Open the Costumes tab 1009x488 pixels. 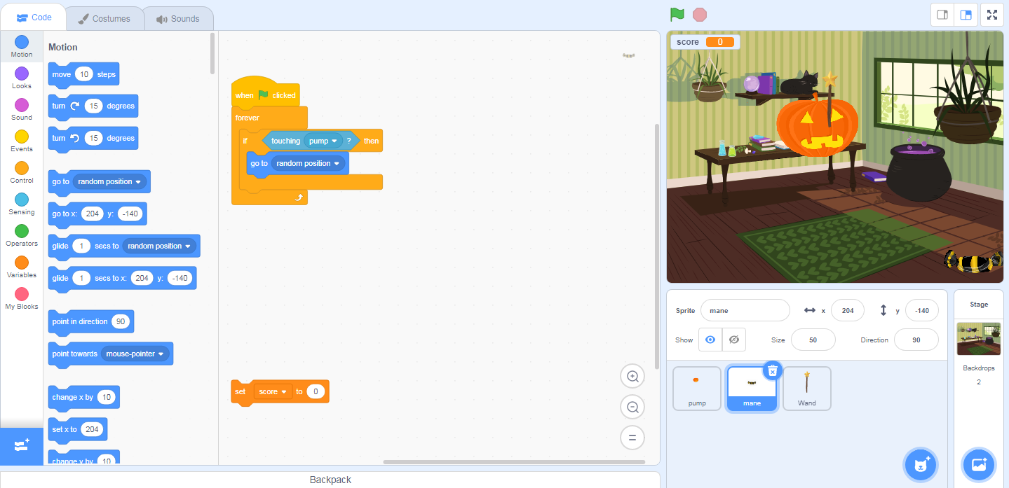tap(104, 19)
